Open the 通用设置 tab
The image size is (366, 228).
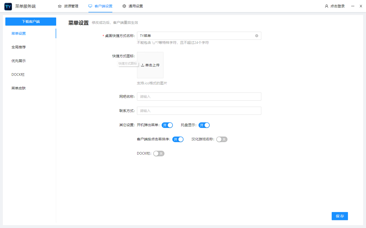point(133,6)
